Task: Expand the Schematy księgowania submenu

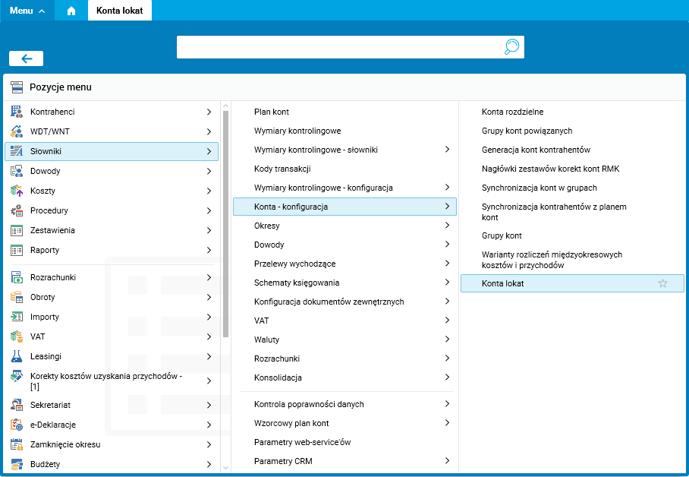Action: click(447, 283)
